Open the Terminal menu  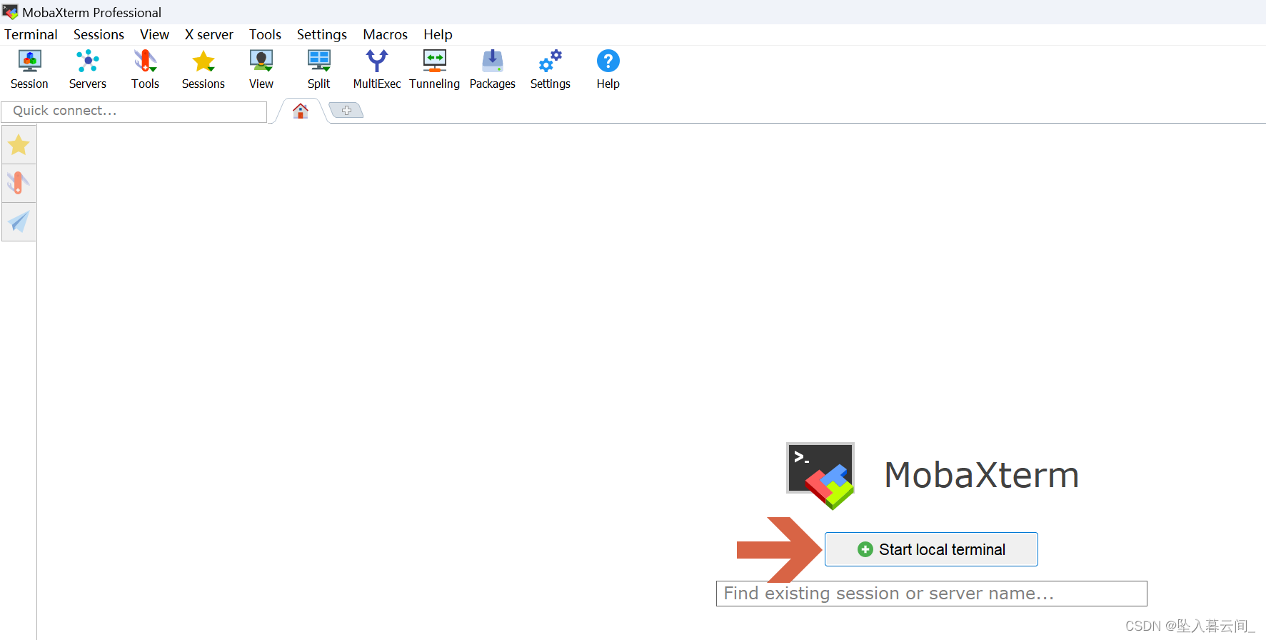31,34
